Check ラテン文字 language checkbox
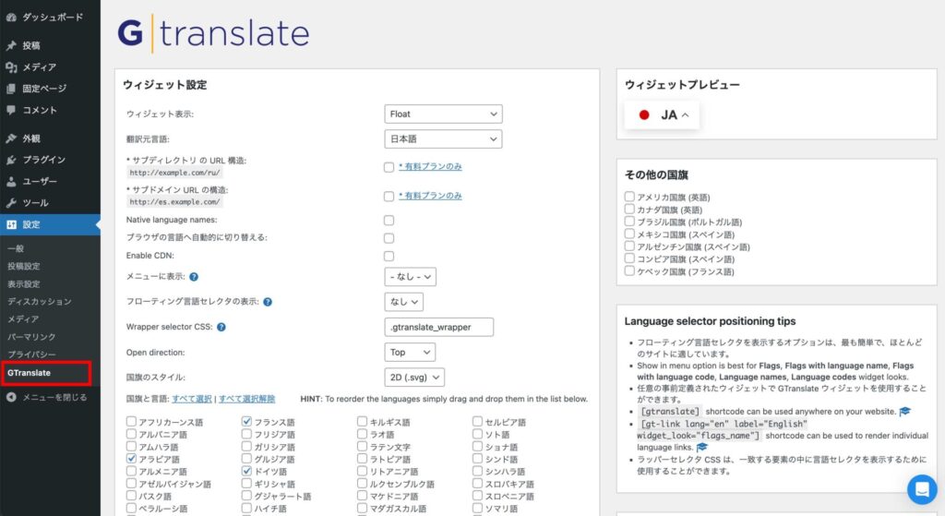Image resolution: width=945 pixels, height=516 pixels. [362, 446]
